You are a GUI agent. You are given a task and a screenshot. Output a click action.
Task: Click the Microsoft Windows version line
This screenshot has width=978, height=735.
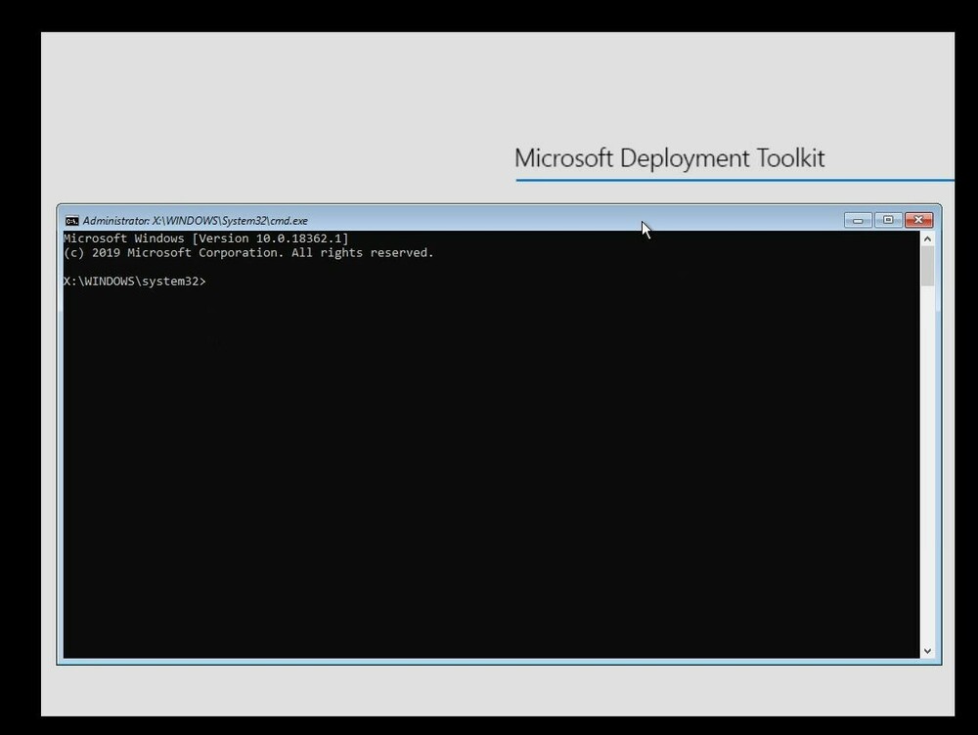(205, 238)
